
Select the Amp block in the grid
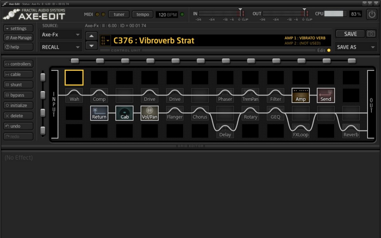click(300, 96)
